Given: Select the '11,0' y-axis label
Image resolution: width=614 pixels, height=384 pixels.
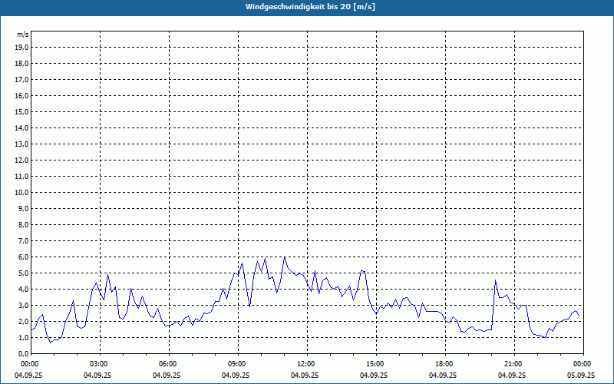Looking at the screenshot, I should [x=22, y=177].
